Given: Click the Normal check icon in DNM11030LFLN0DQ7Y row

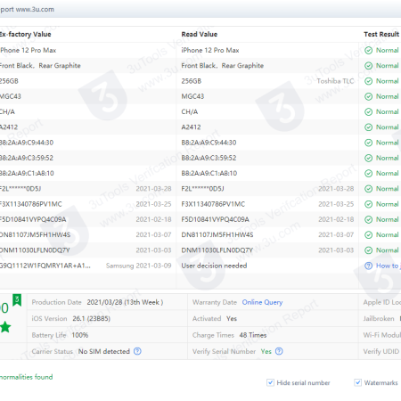Looking at the screenshot, I should pos(368,250).
